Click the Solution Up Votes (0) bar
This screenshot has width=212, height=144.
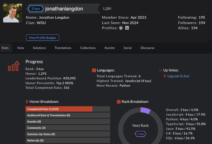point(68,134)
